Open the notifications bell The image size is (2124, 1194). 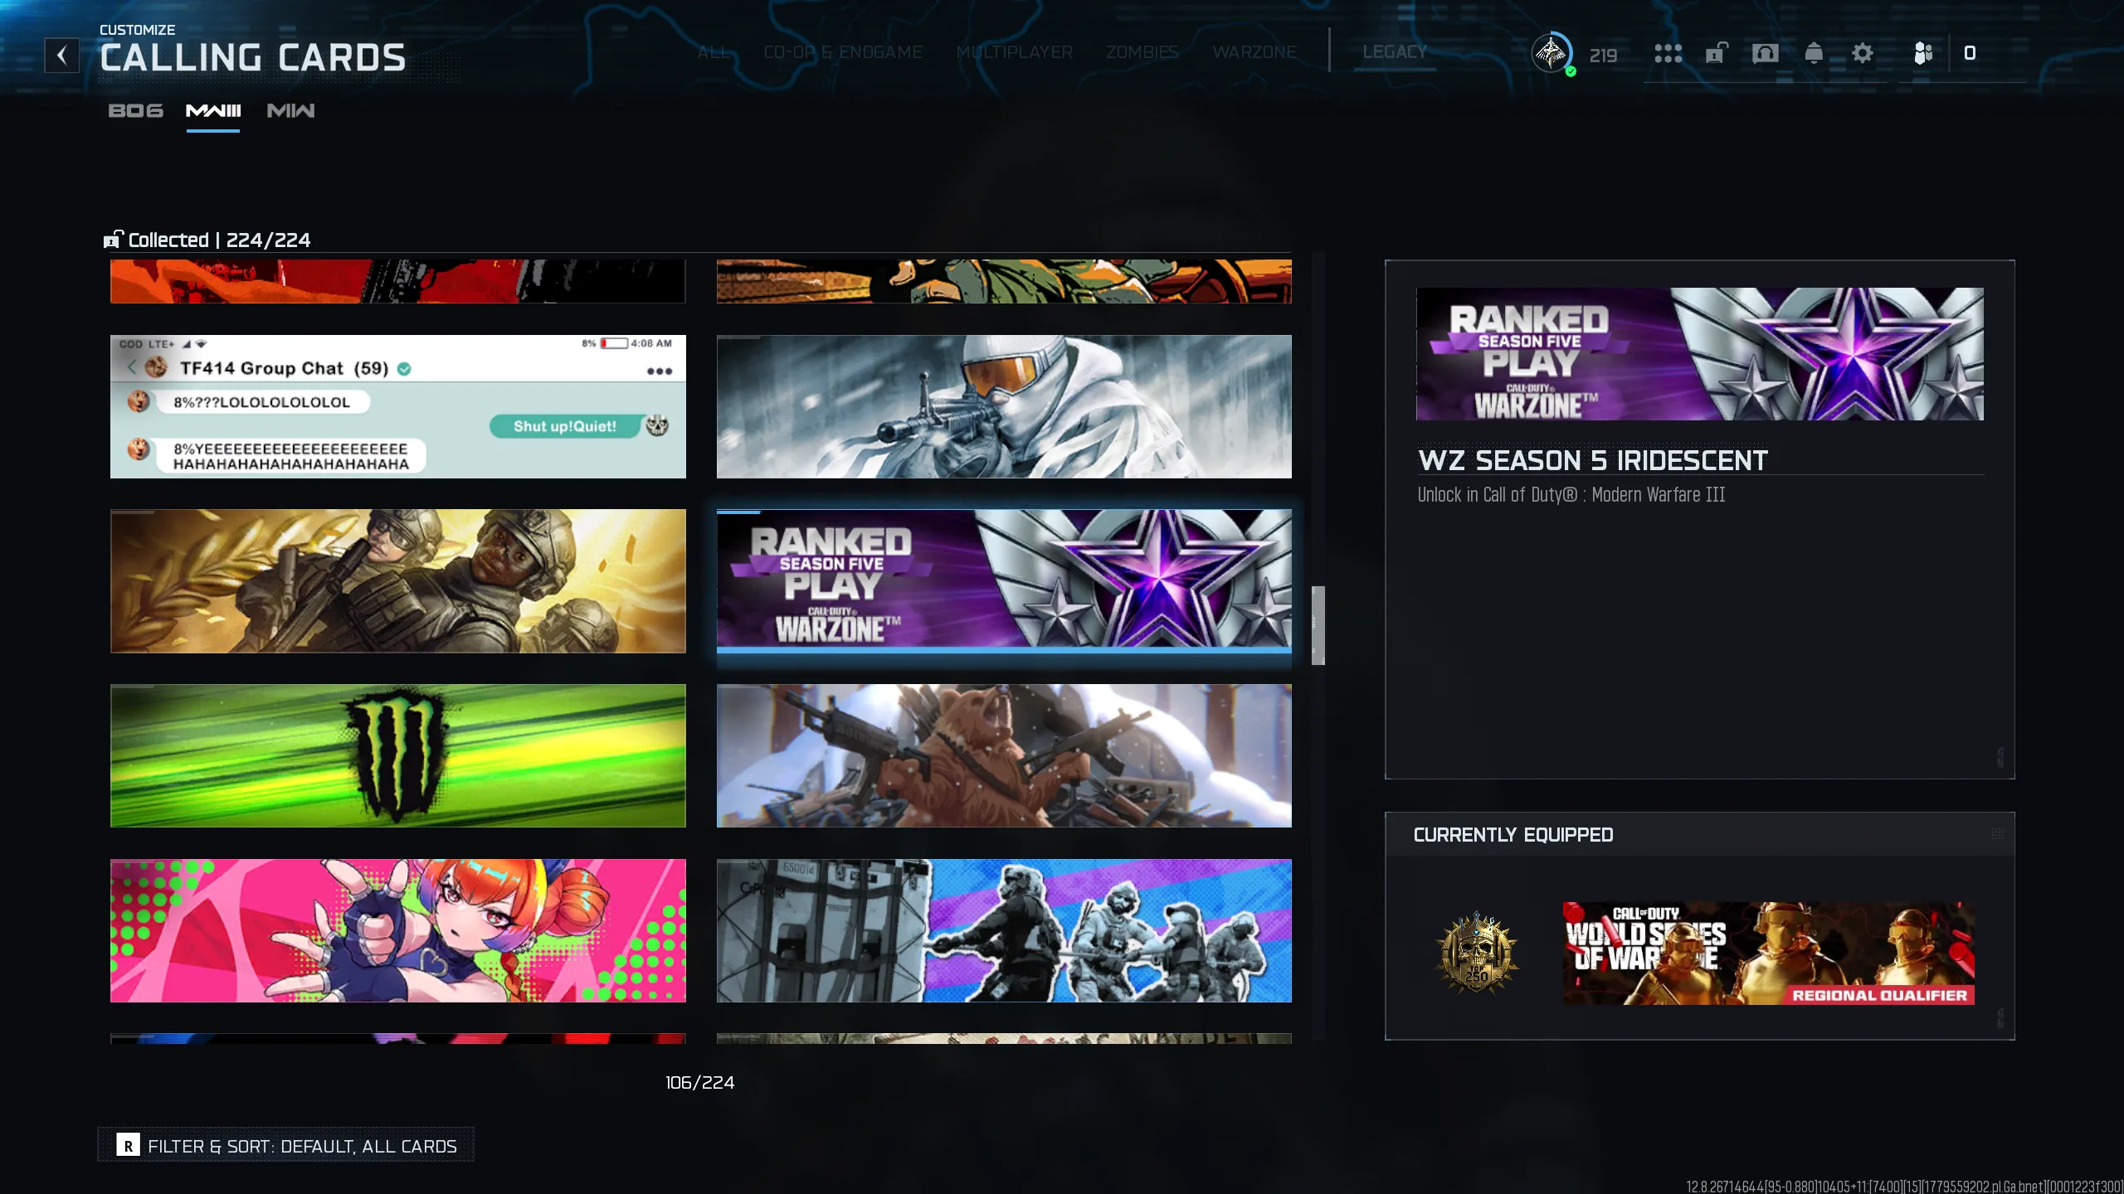point(1814,54)
